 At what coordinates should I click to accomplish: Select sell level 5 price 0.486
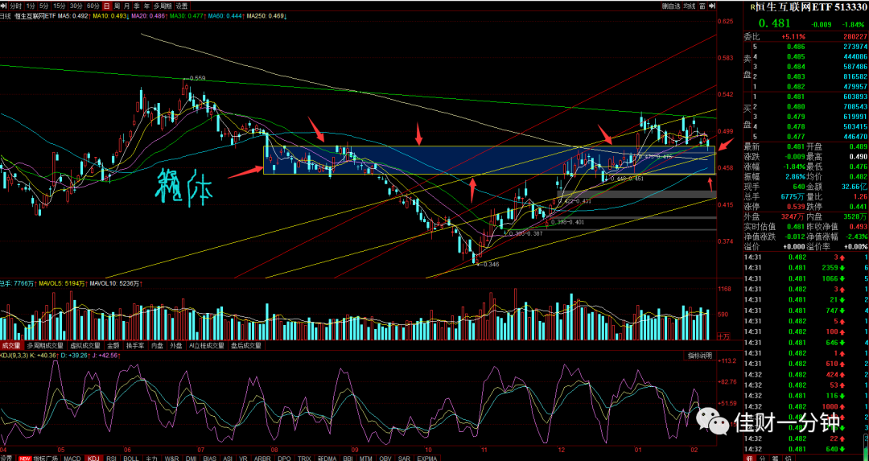(x=796, y=47)
